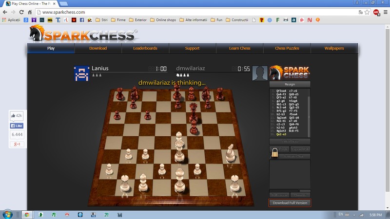This screenshot has height=219, width=390.
Task: Select the white king on the back rank
Action: (x=179, y=181)
